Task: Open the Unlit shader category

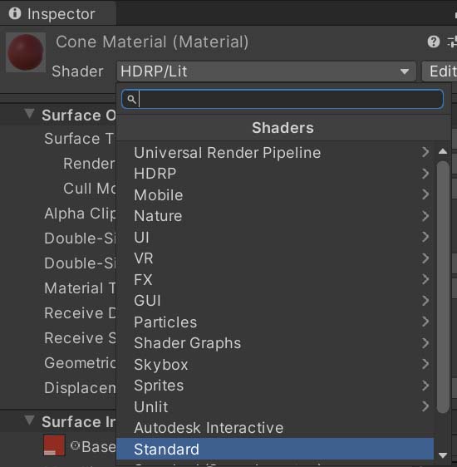Action: (275, 407)
